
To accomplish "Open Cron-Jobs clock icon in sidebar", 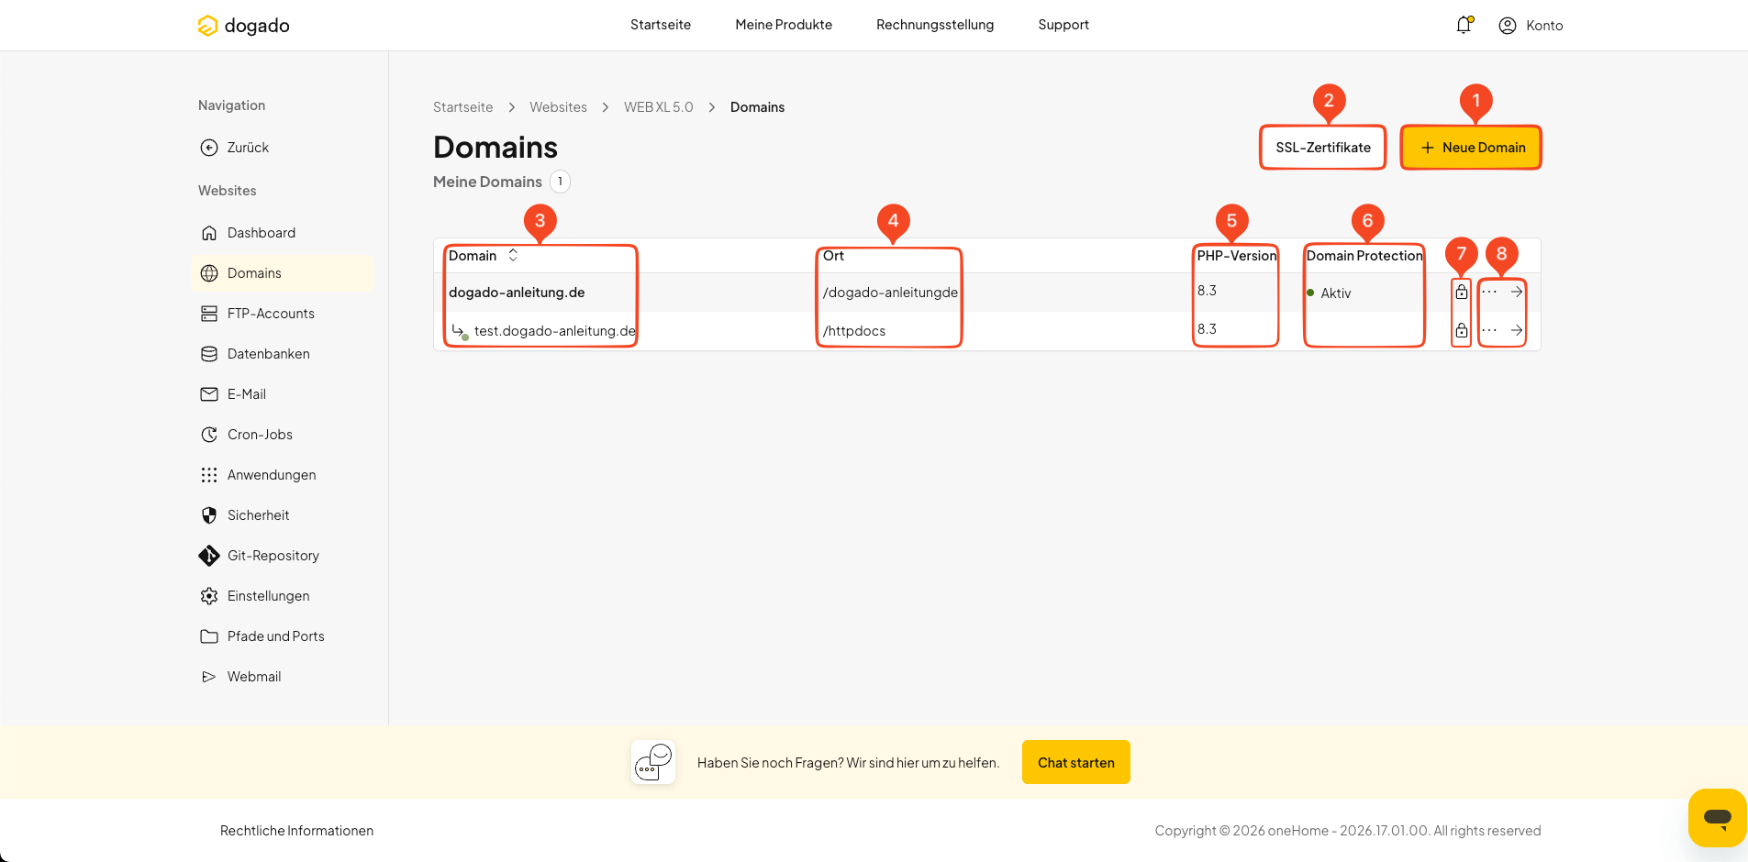I will pos(209,435).
